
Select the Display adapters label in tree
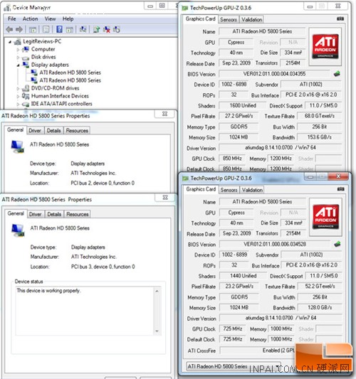pos(50,65)
